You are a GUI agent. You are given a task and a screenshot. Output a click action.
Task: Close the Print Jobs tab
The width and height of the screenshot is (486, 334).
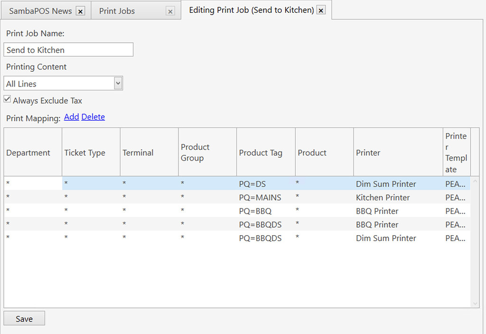170,11
